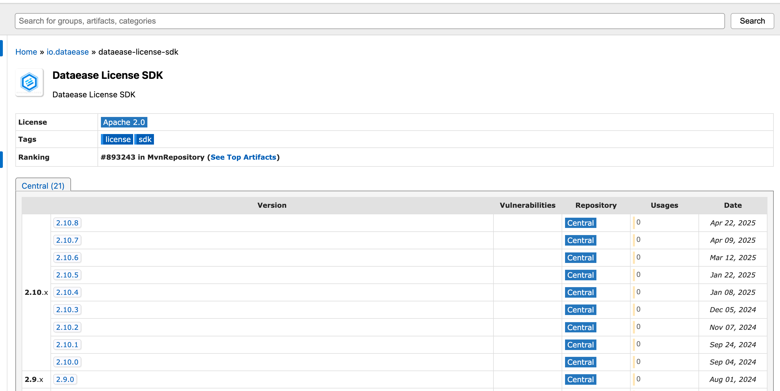Click Central repository badge for 2.9.0
This screenshot has width=780, height=391.
[x=580, y=379]
